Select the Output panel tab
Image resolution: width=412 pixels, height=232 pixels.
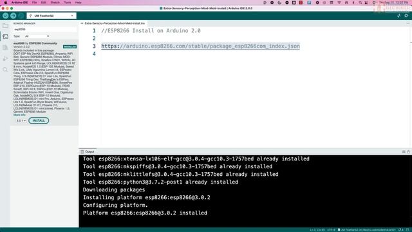pos(88,152)
